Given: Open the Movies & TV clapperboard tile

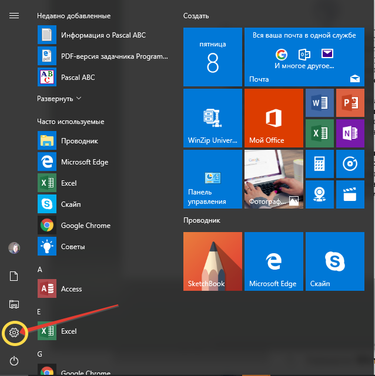Looking at the screenshot, I should (350, 194).
